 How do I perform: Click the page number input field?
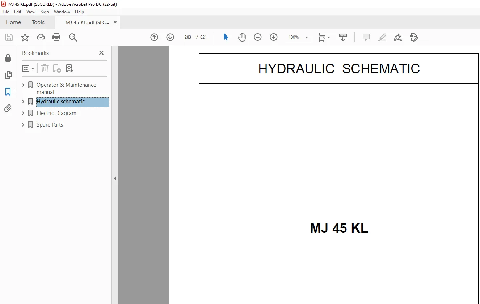coord(188,37)
